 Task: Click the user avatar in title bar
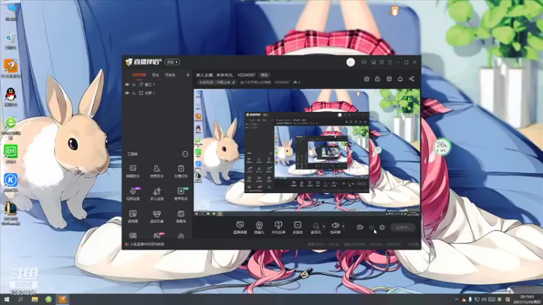click(x=350, y=62)
